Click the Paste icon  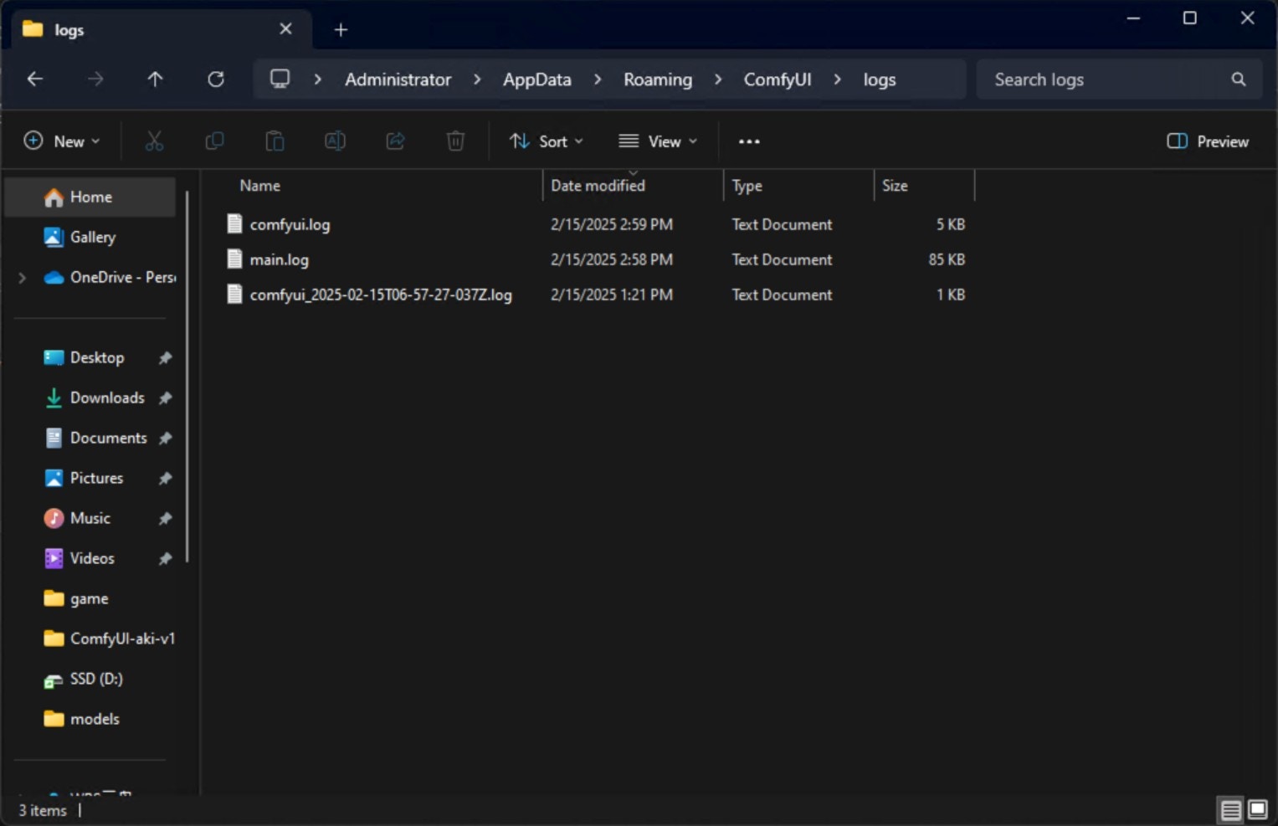point(275,141)
